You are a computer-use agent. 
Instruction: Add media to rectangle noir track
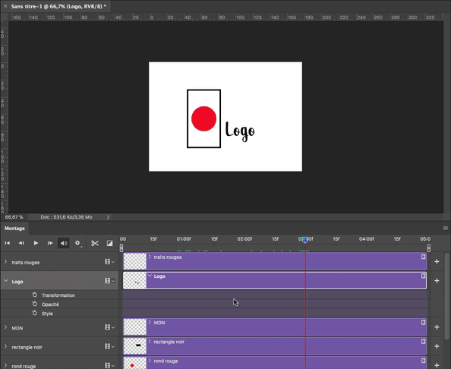click(x=437, y=346)
